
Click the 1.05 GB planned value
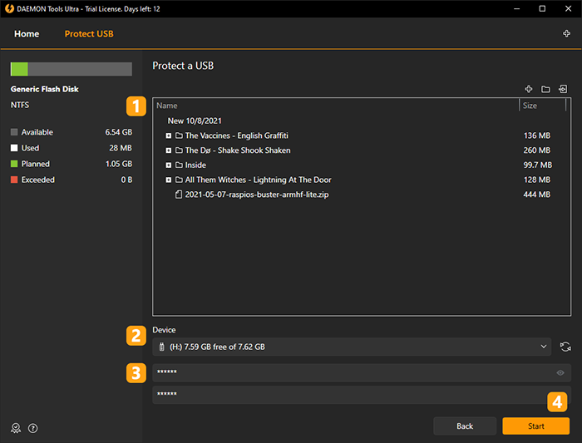[x=119, y=164]
